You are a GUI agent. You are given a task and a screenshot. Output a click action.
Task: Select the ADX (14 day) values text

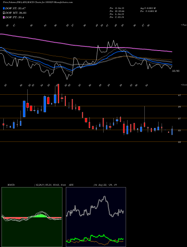point(105,185)
